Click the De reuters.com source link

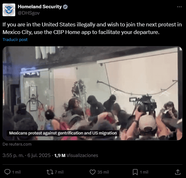click(17, 144)
